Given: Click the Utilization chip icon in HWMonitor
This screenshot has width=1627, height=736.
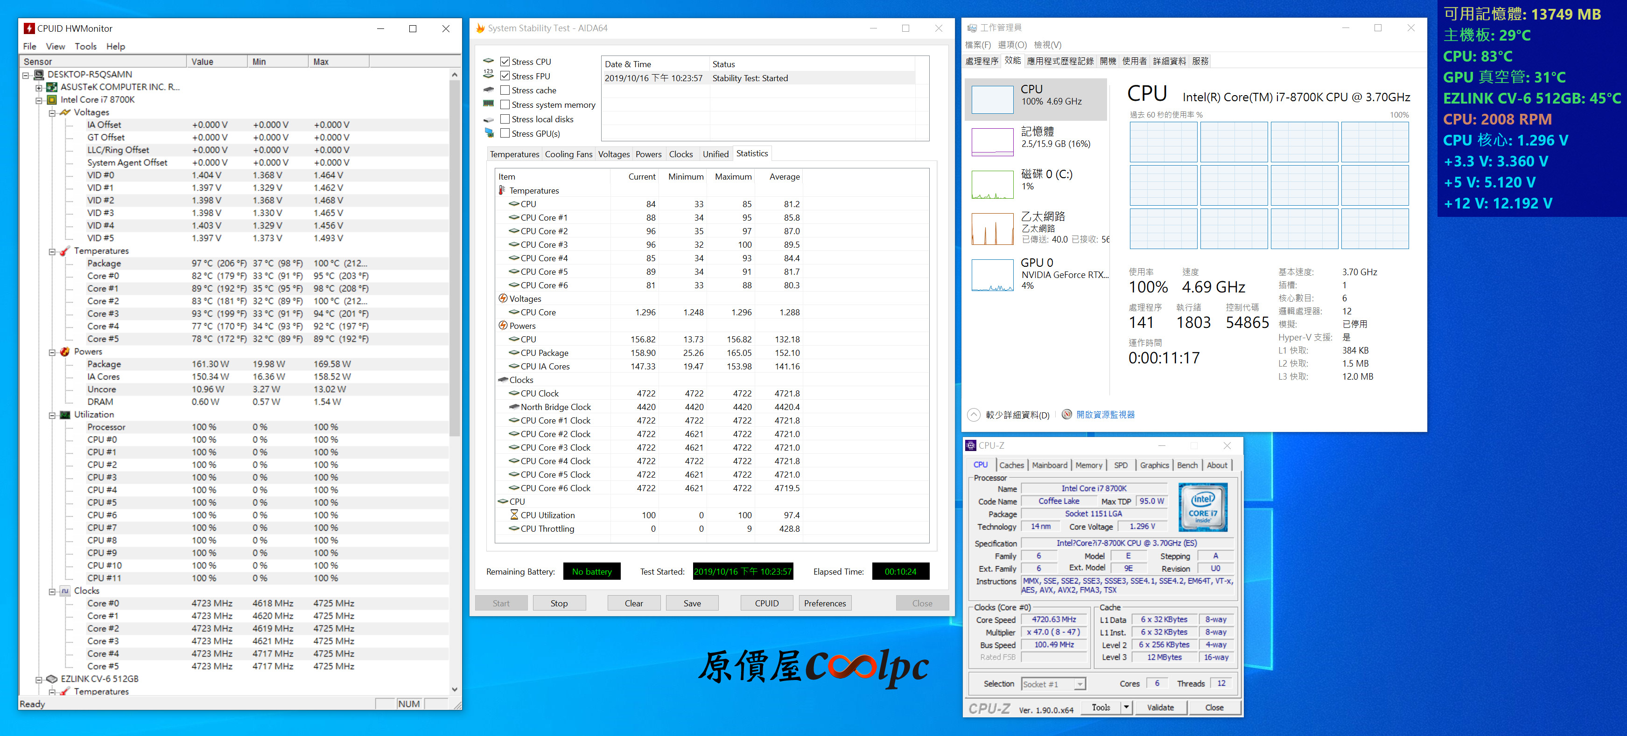Looking at the screenshot, I should [x=65, y=415].
